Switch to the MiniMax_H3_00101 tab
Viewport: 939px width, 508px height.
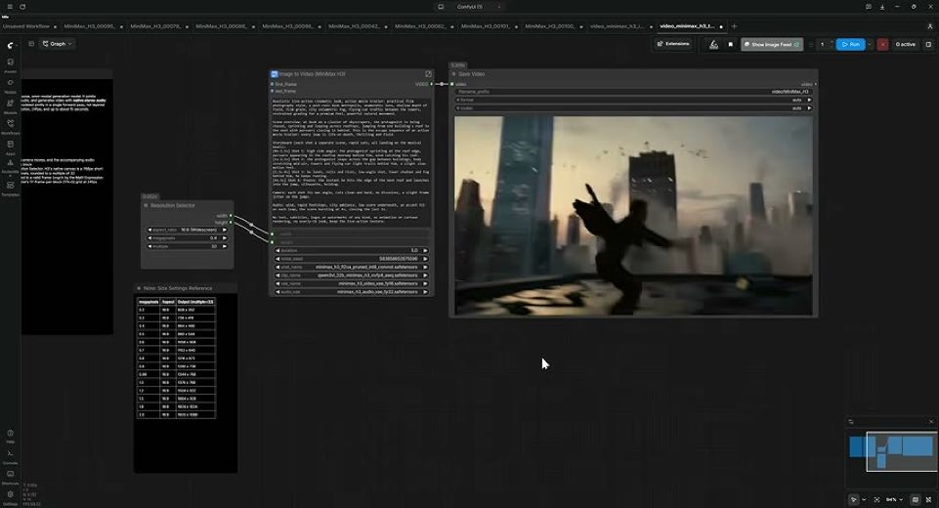pyautogui.click(x=487, y=26)
